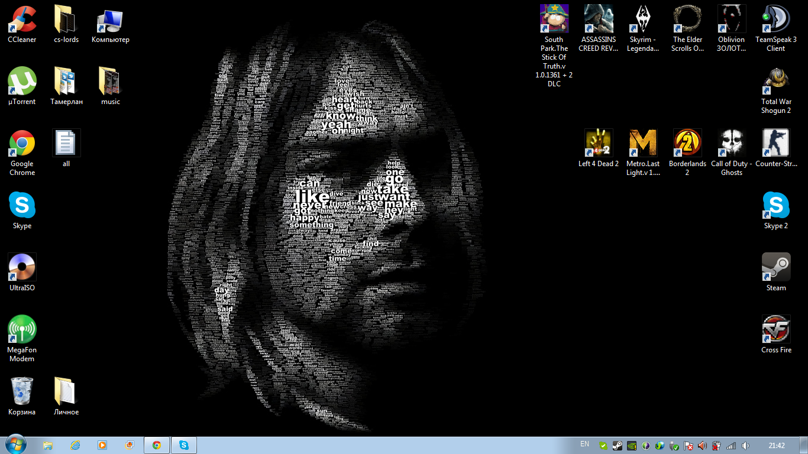
Task: Launch the Oblivion shortcut
Action: pos(732,29)
